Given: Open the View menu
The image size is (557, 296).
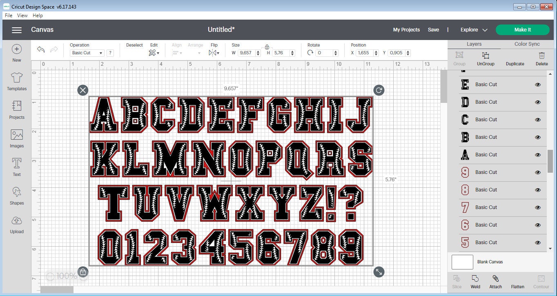Looking at the screenshot, I should click(x=22, y=15).
